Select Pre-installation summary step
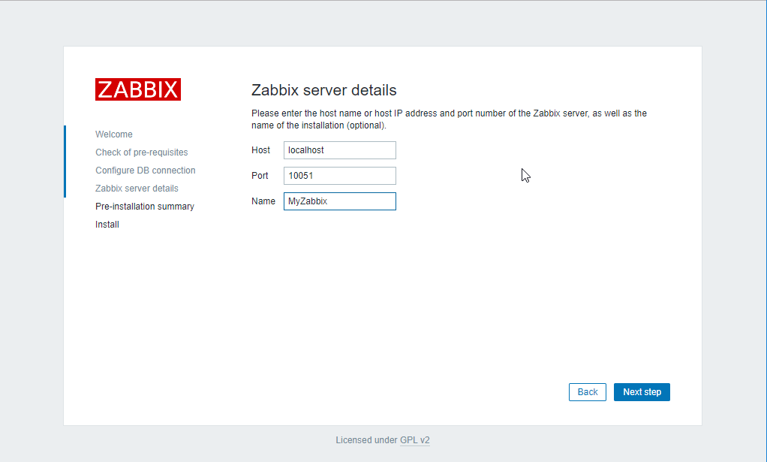 [x=145, y=207]
